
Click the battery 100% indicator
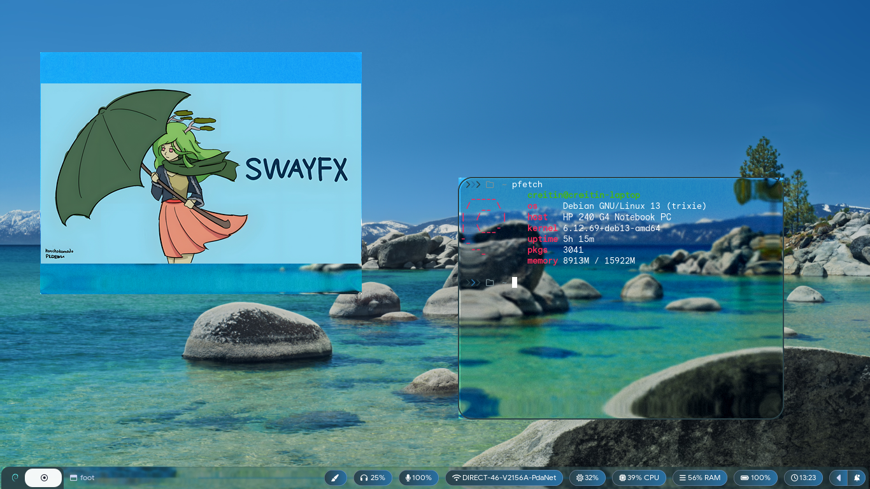pyautogui.click(x=755, y=478)
